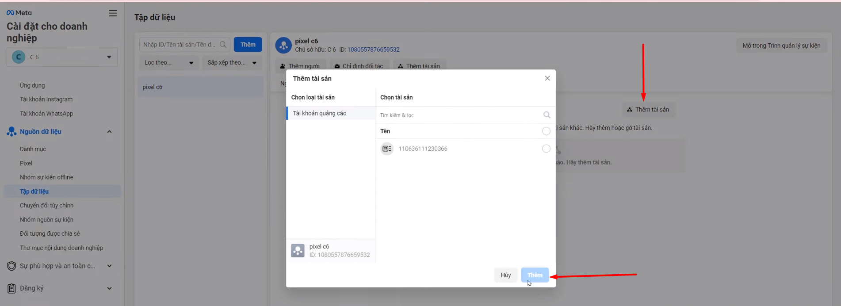Image resolution: width=841 pixels, height=306 pixels.
Task: Click the Đăng ký clipboard icon
Action: 11,288
